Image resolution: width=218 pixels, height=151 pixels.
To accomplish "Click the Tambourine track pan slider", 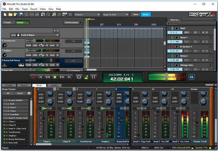I will point(30,41).
